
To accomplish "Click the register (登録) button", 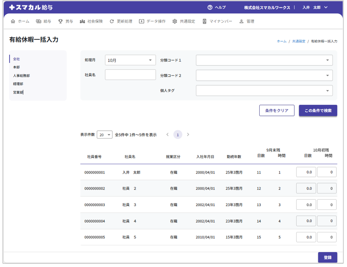I will point(327,257).
